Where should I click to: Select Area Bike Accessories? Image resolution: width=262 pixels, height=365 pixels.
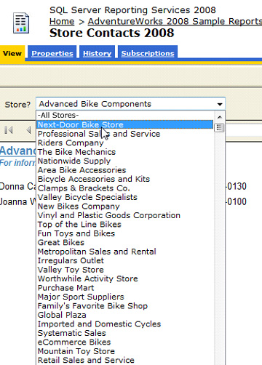click(x=125, y=170)
